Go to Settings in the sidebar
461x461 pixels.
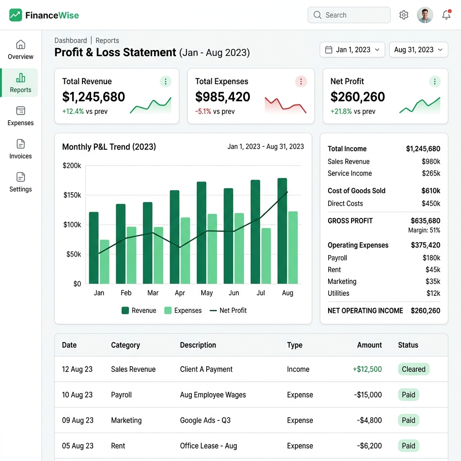(x=21, y=182)
